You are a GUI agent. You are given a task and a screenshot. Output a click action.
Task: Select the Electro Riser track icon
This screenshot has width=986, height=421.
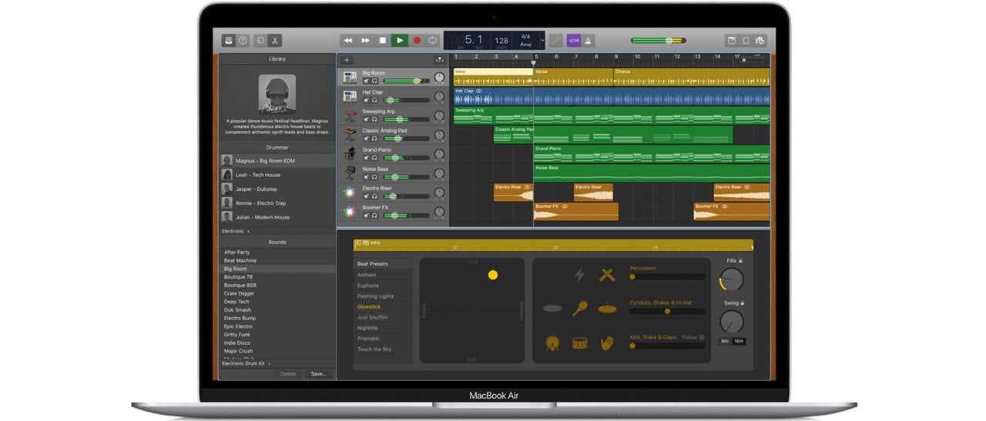coord(350,192)
